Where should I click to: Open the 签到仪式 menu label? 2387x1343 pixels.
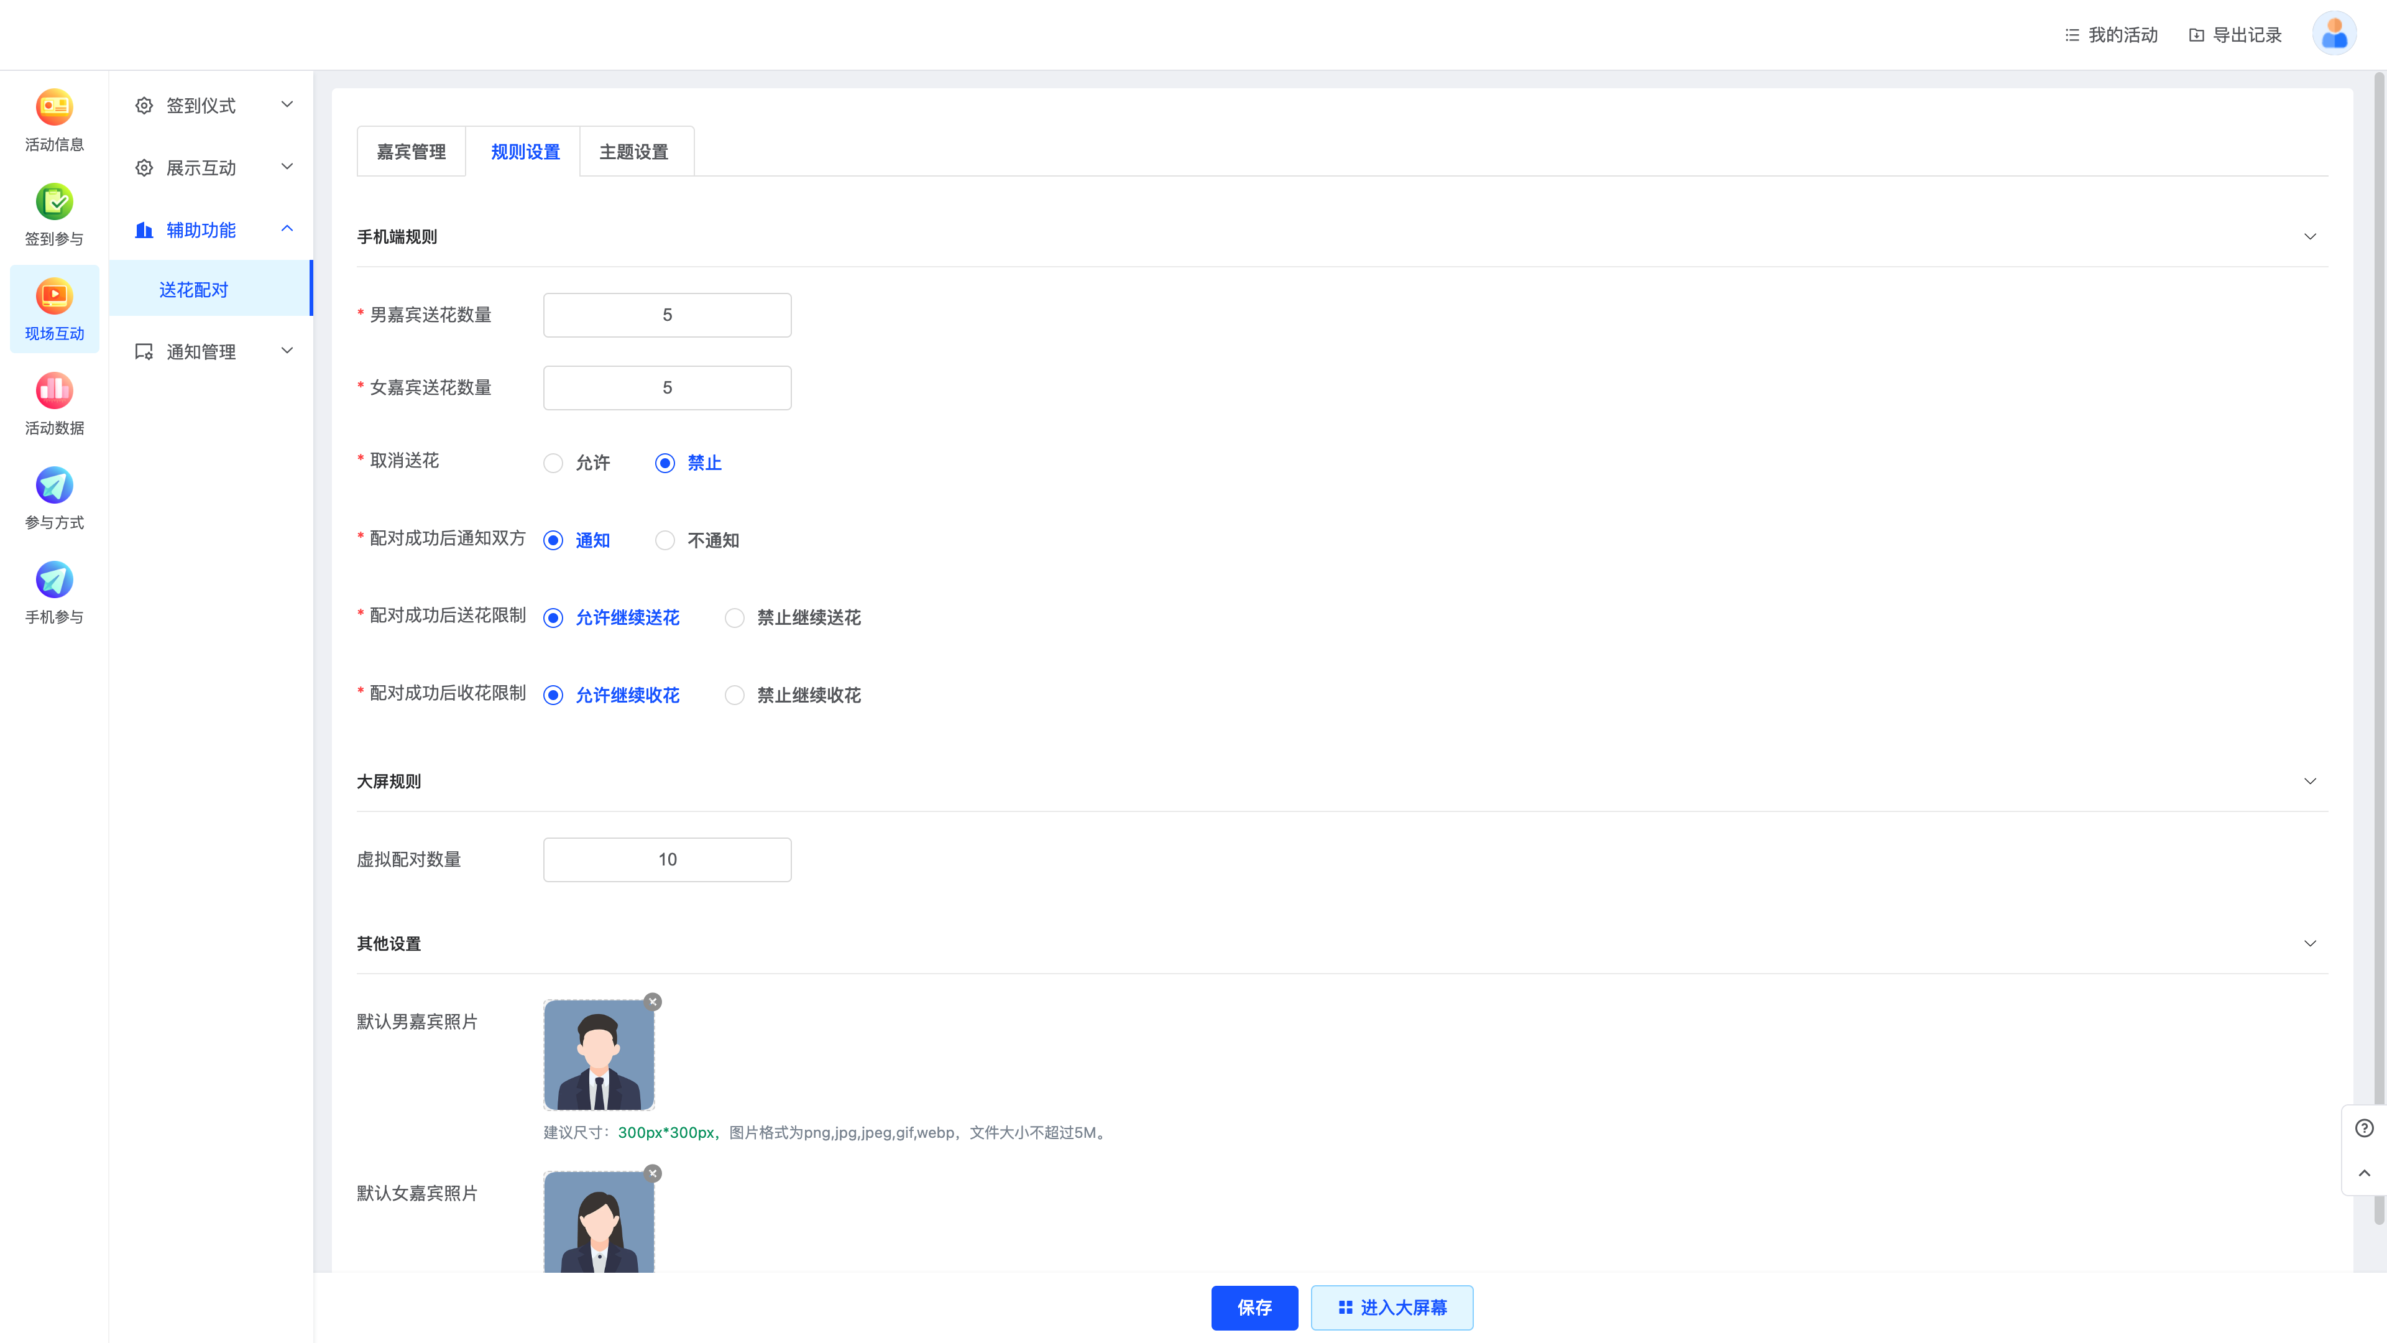[x=201, y=106]
